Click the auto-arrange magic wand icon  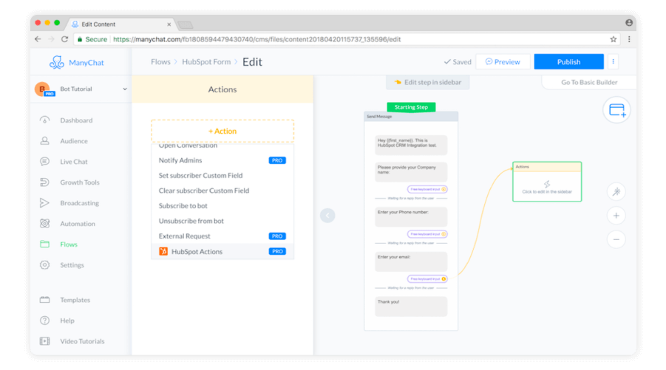pos(616,192)
